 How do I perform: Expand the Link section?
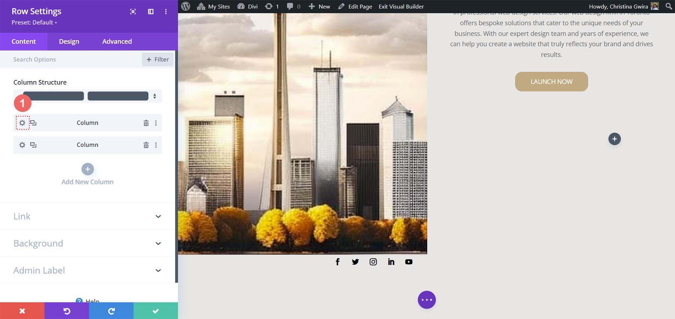[87, 216]
